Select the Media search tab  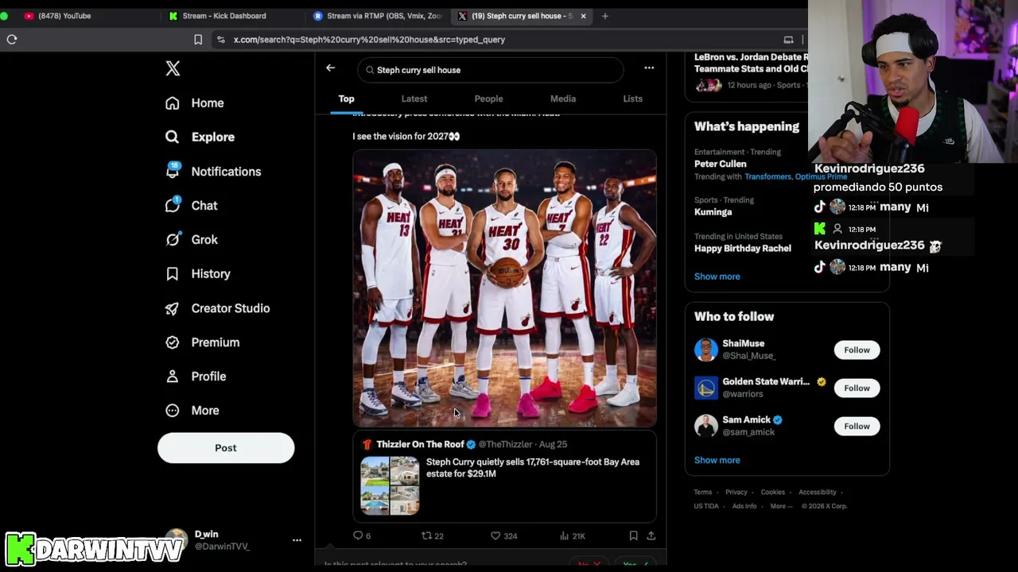coord(563,99)
